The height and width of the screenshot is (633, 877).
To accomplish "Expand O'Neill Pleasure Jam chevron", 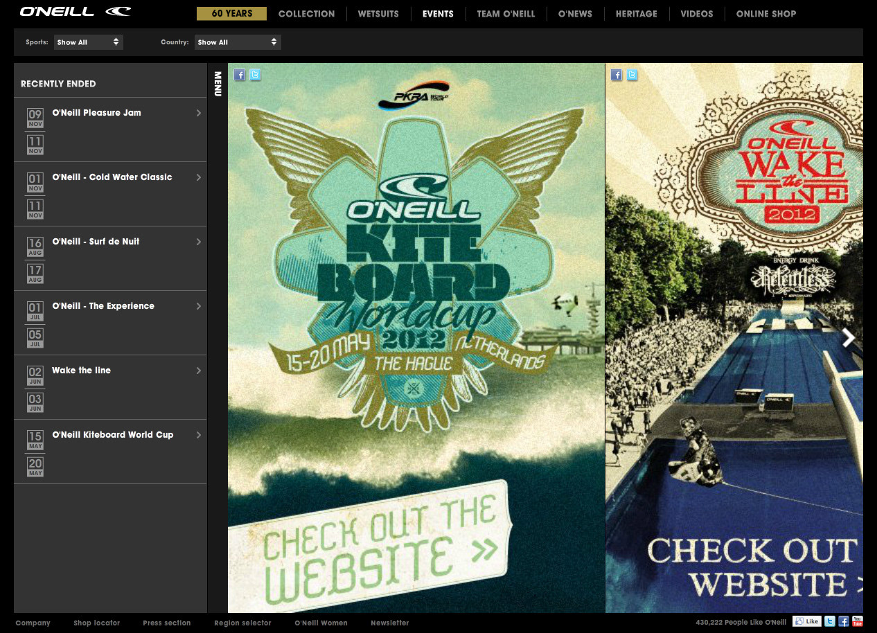I will coord(199,113).
